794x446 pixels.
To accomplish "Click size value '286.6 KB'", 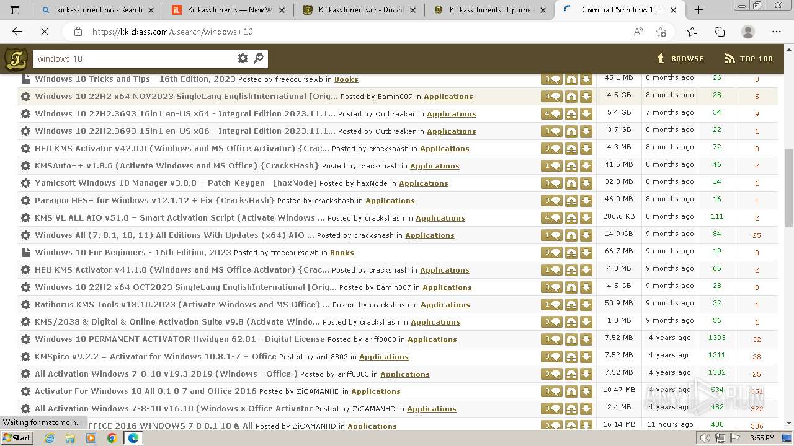I will pos(618,217).
